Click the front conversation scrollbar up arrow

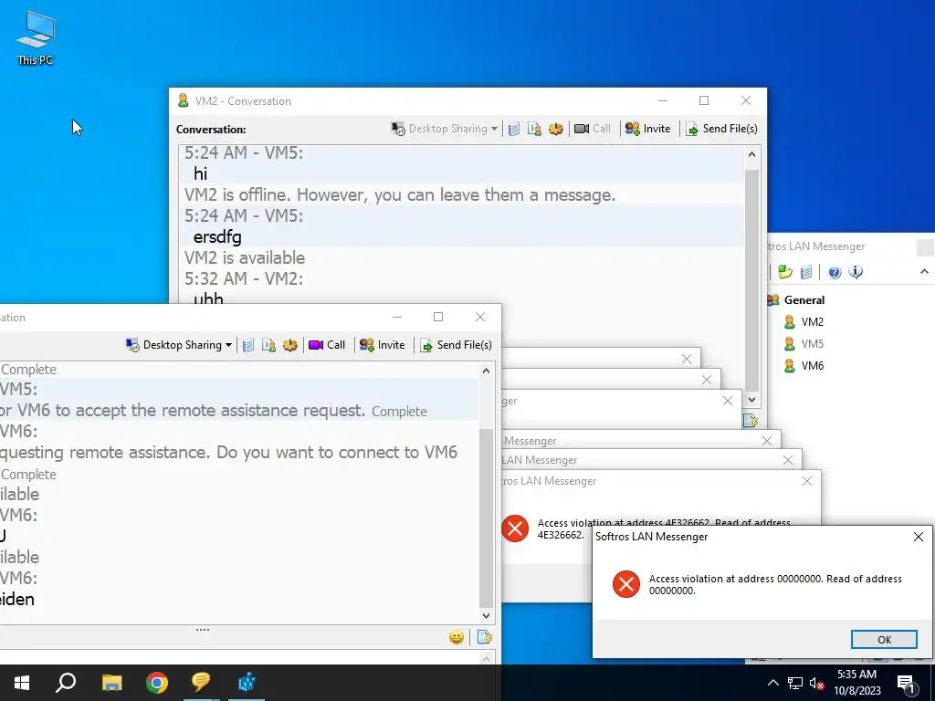pyautogui.click(x=486, y=371)
